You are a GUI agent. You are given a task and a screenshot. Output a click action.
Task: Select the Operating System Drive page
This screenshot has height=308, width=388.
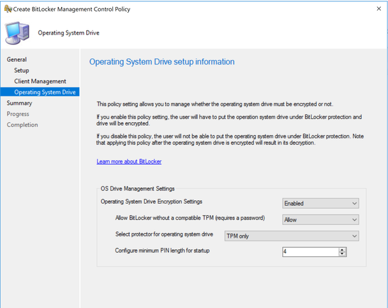point(40,92)
